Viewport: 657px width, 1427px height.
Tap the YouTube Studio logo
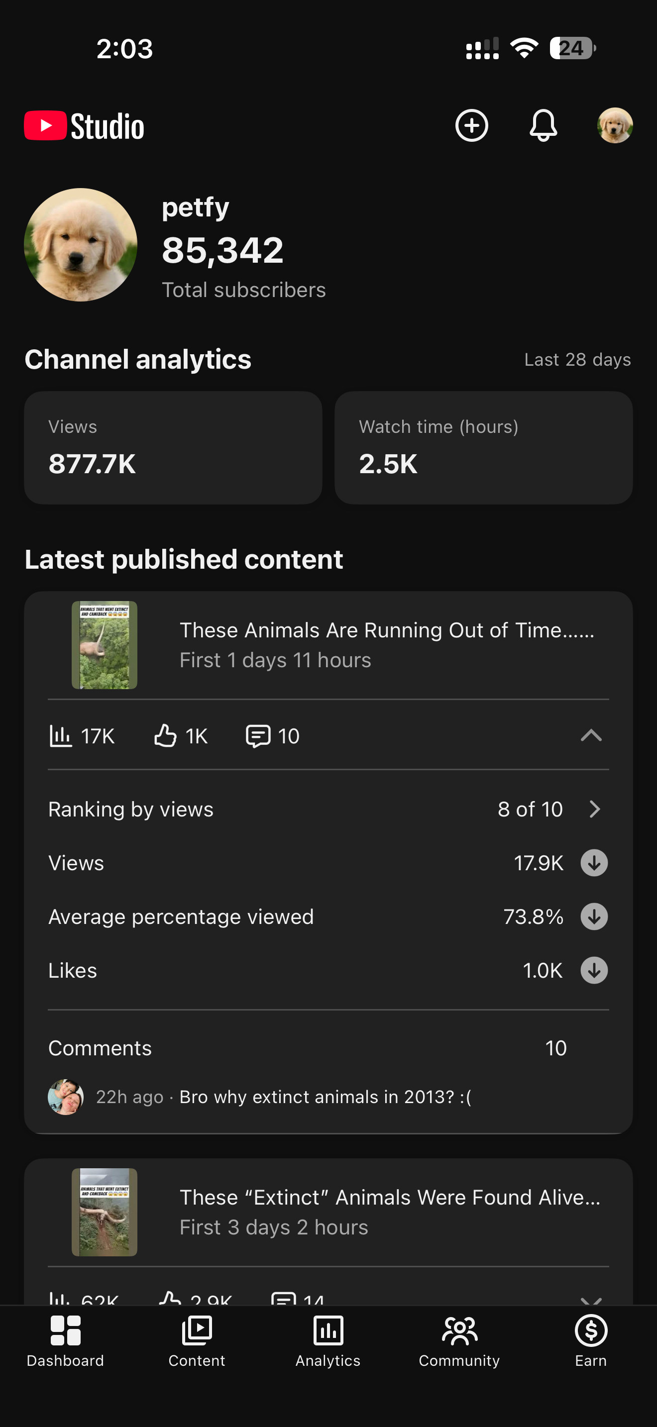[84, 126]
